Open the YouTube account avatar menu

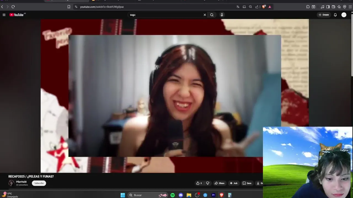pos(344,15)
